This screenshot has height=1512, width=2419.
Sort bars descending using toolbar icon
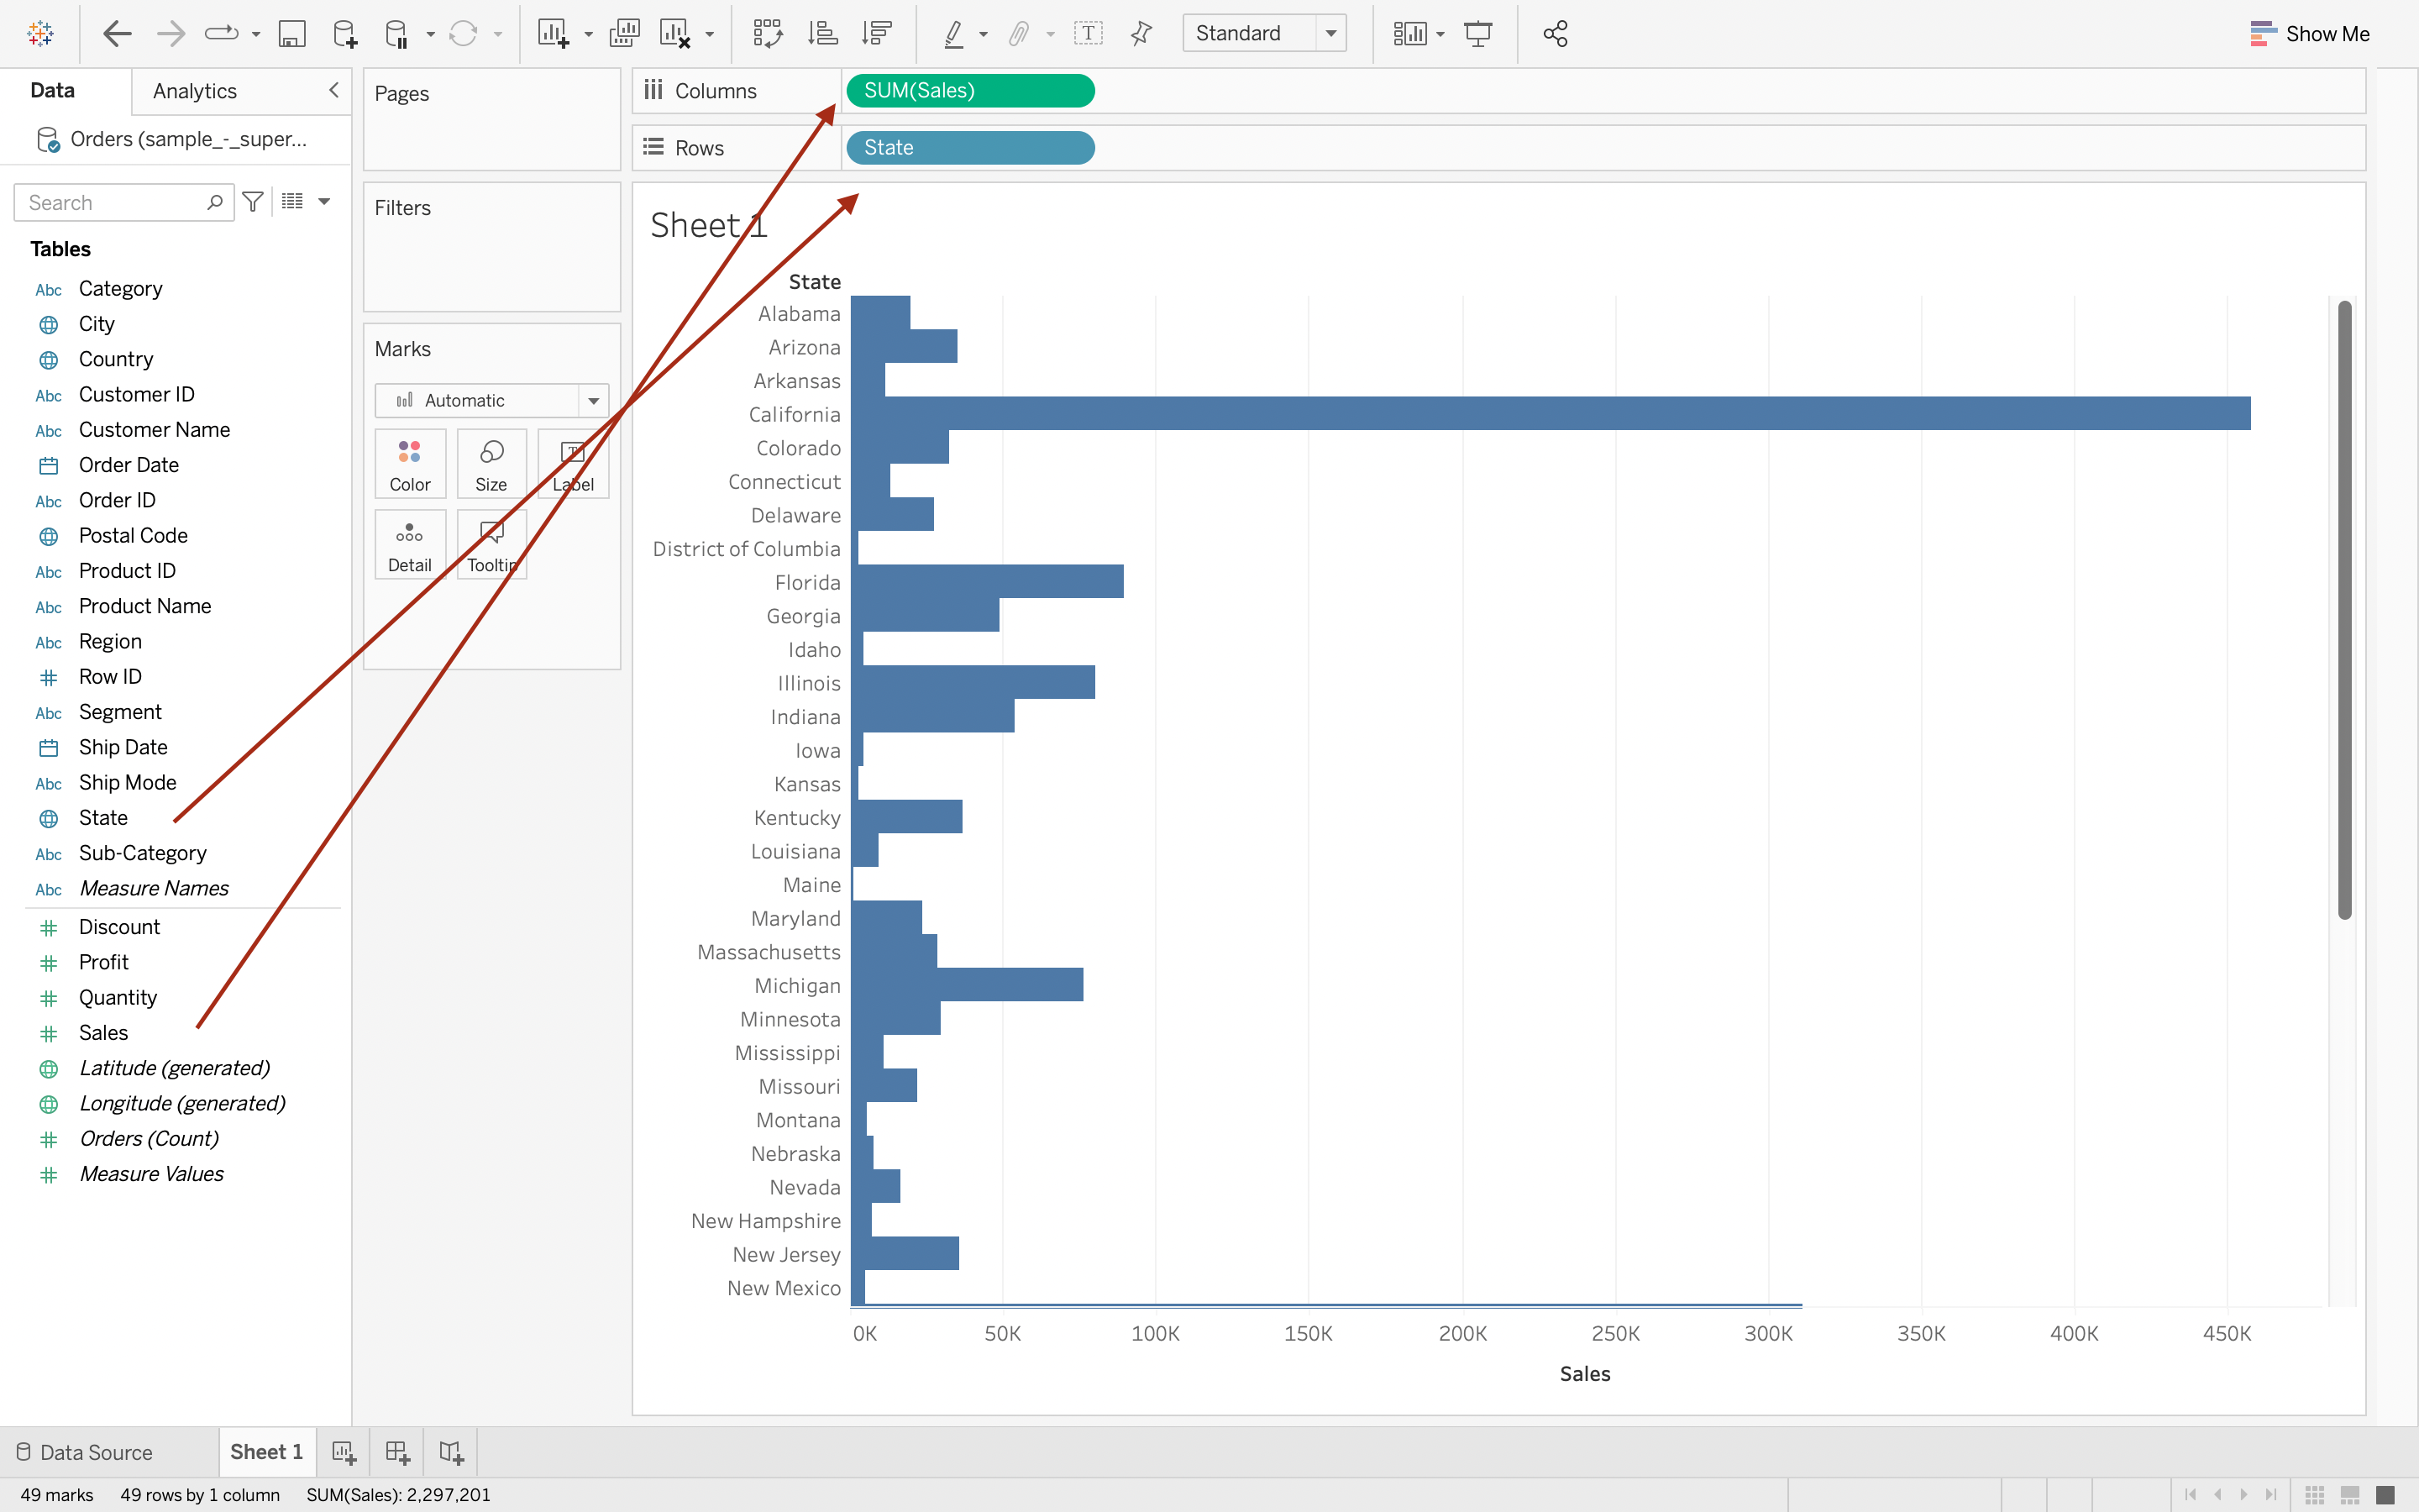click(877, 34)
